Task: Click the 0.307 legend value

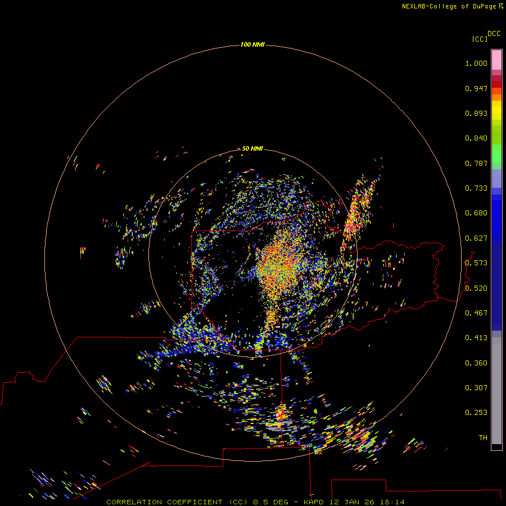Action: click(x=476, y=388)
